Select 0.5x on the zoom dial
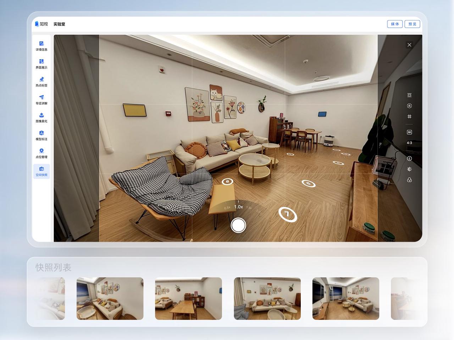Screen dimensions: 454x340 [227, 208]
